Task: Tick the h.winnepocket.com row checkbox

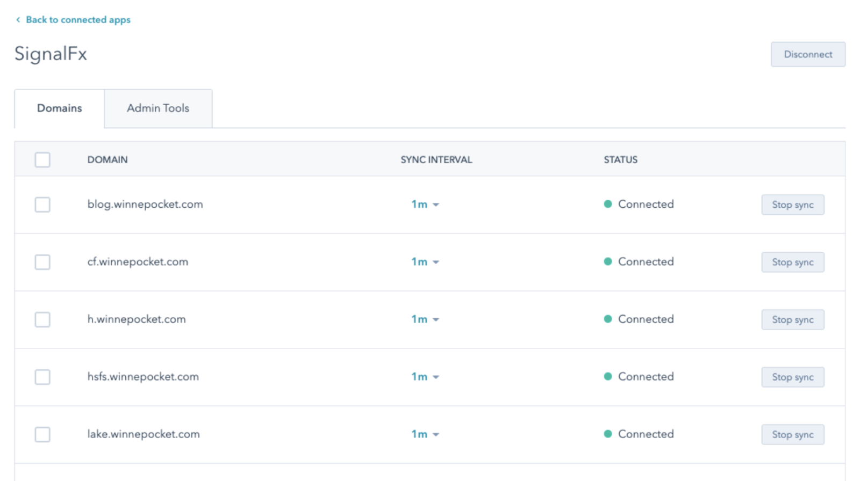Action: [42, 319]
